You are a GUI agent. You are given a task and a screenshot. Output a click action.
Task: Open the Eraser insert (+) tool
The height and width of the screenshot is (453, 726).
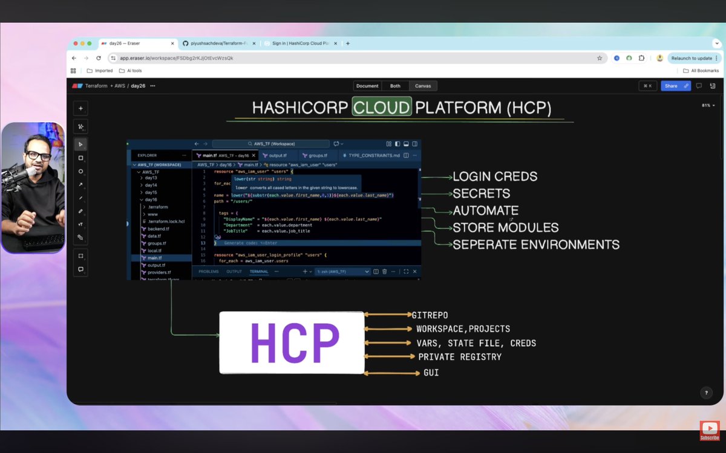(81, 108)
